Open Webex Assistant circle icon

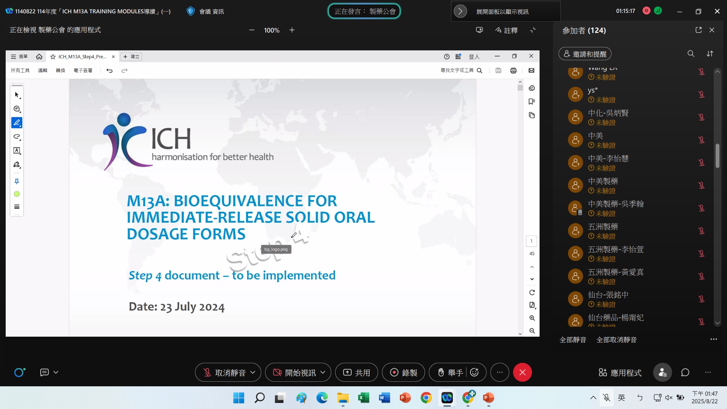click(19, 373)
